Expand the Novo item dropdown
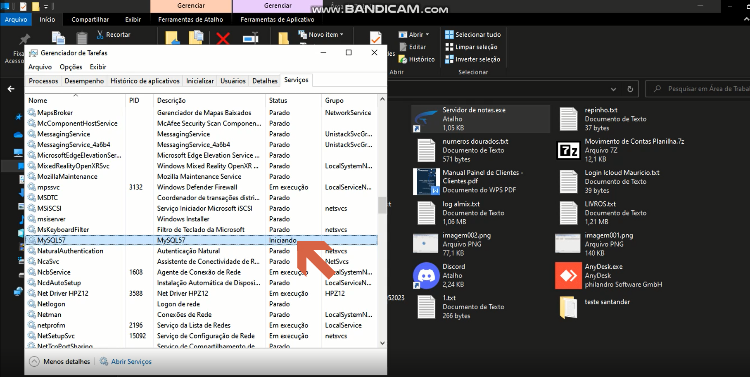Screen dimensions: 750x377 pos(321,35)
